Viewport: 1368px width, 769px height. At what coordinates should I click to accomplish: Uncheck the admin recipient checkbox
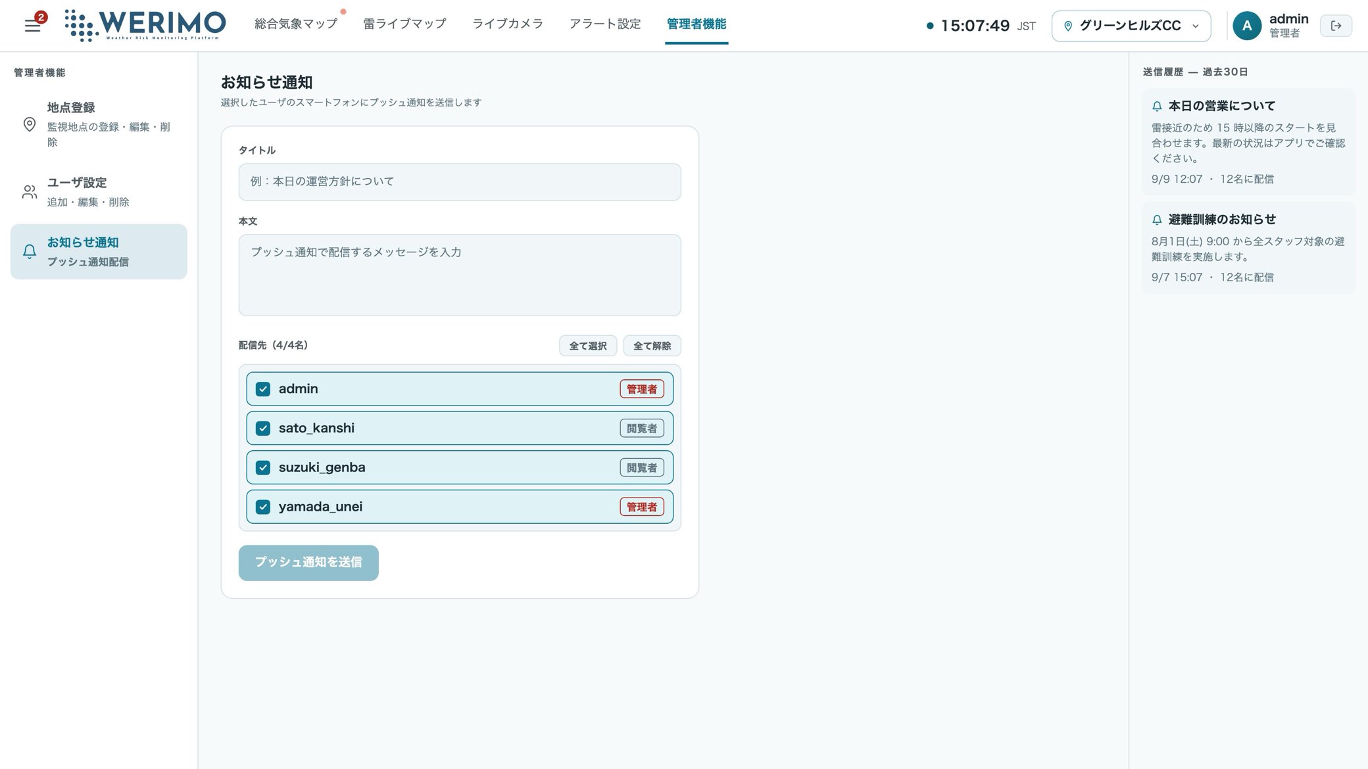click(x=263, y=389)
